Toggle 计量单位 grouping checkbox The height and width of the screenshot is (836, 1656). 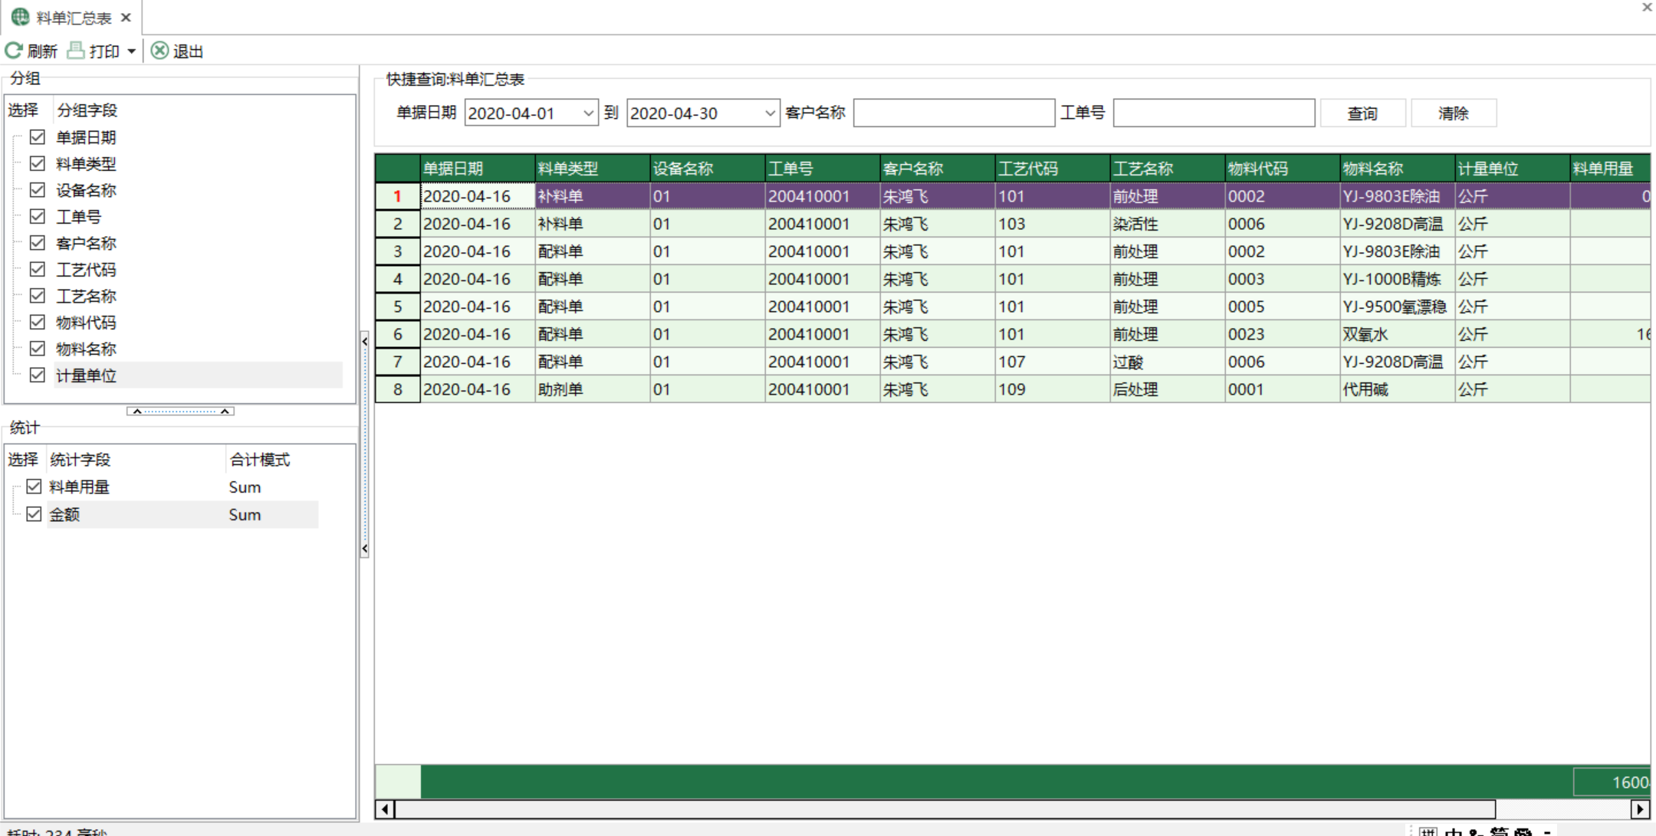pos(37,375)
